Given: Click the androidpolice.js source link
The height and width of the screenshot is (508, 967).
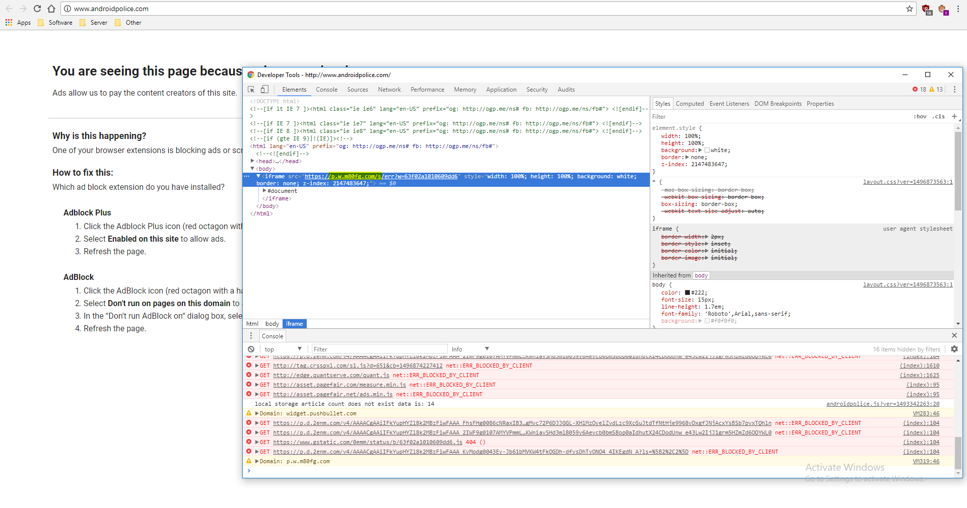Looking at the screenshot, I should [x=882, y=404].
